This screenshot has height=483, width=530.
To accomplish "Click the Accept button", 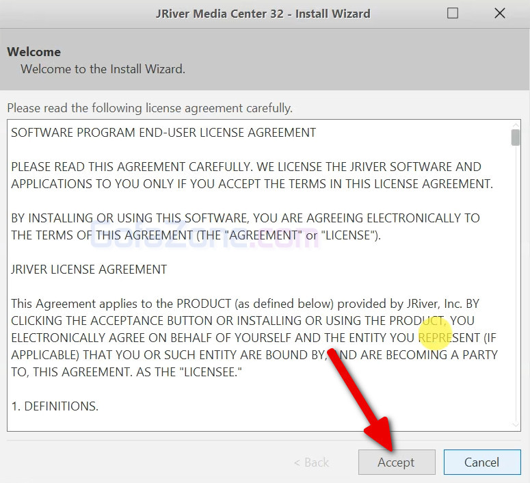I will (x=396, y=462).
